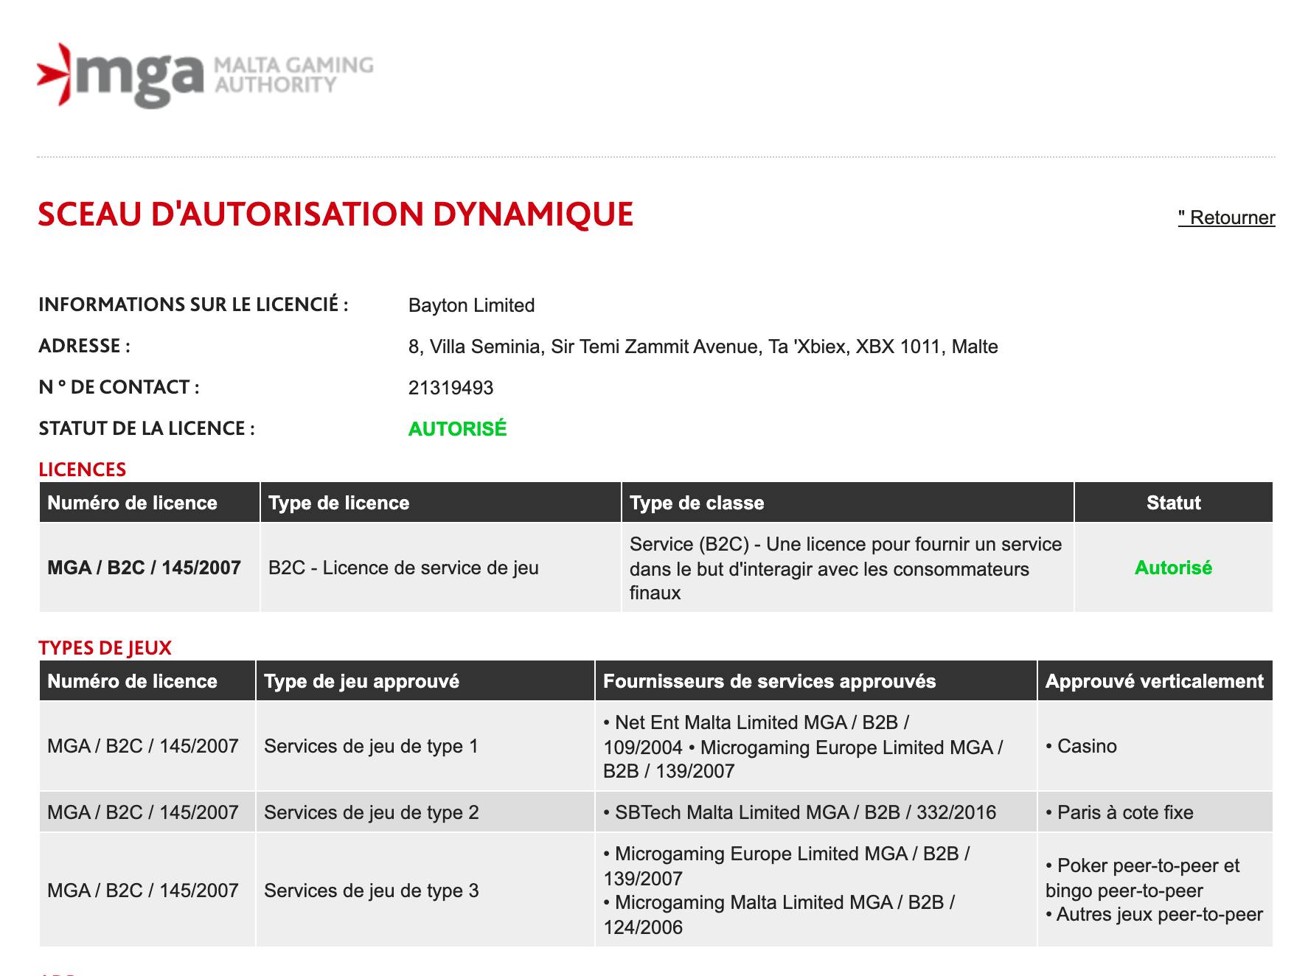Click the Microgaming Malta Limited providers cell

(x=816, y=890)
